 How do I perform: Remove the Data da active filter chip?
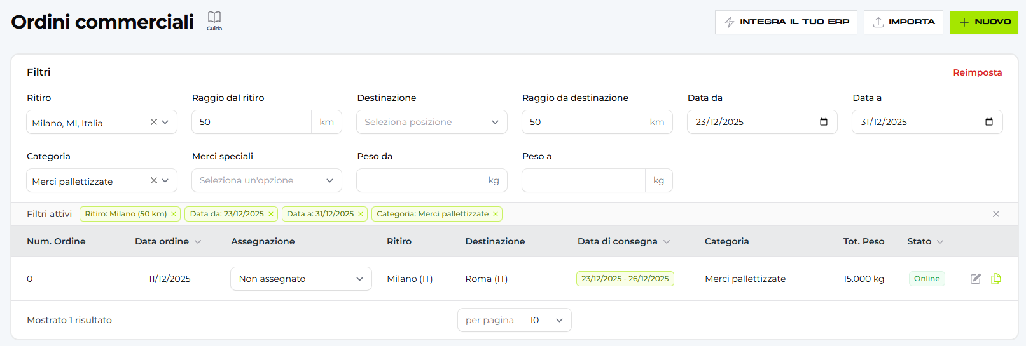271,214
